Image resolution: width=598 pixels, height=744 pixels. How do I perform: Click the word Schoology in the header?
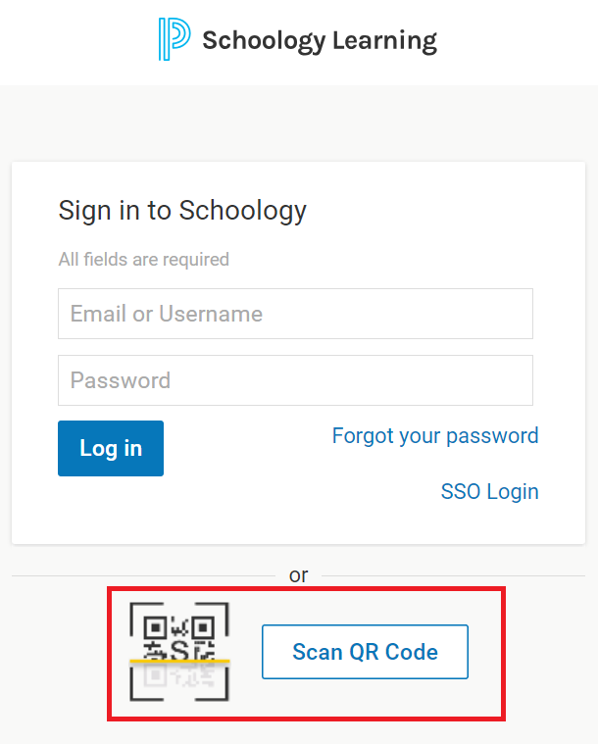[x=264, y=41]
